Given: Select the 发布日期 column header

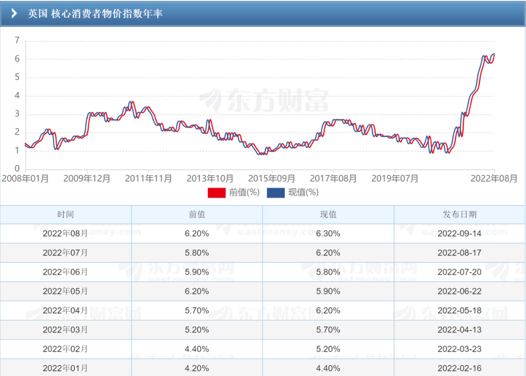Looking at the screenshot, I should click(460, 214).
